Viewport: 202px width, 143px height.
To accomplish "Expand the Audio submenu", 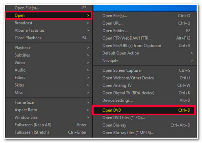I will click(49, 70).
